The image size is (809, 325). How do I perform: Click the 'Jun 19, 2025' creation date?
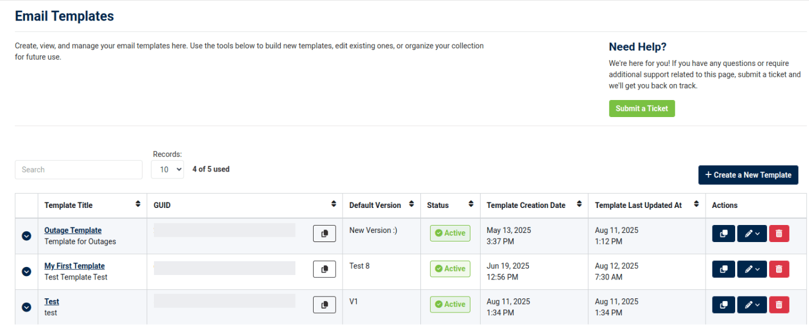(508, 266)
